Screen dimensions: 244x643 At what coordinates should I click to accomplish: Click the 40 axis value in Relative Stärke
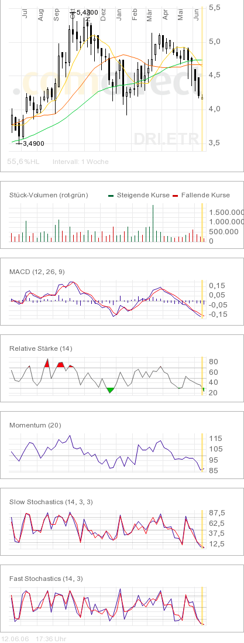point(213,382)
